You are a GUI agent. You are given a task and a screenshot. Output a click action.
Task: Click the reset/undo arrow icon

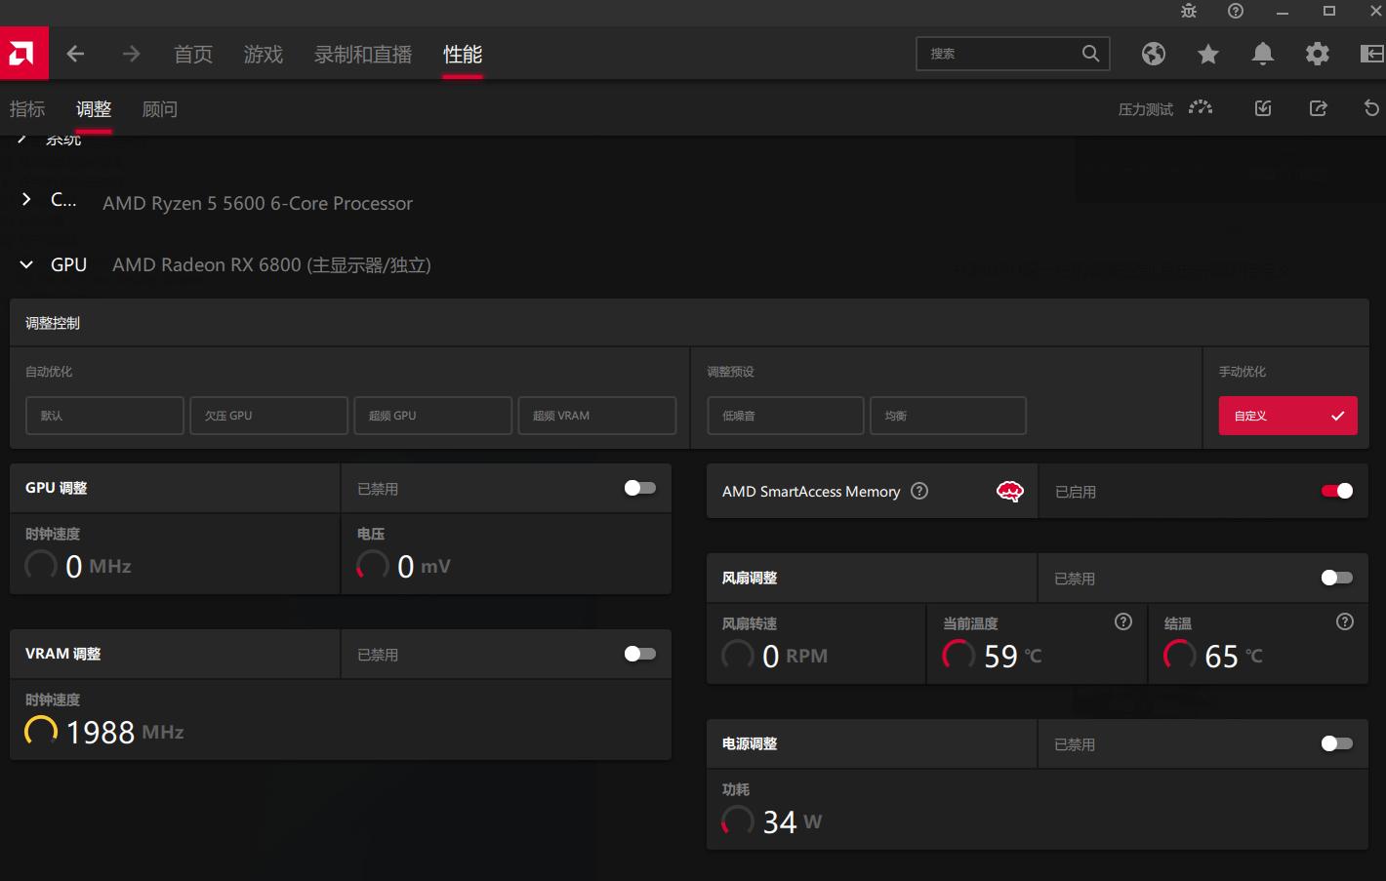tap(1371, 108)
